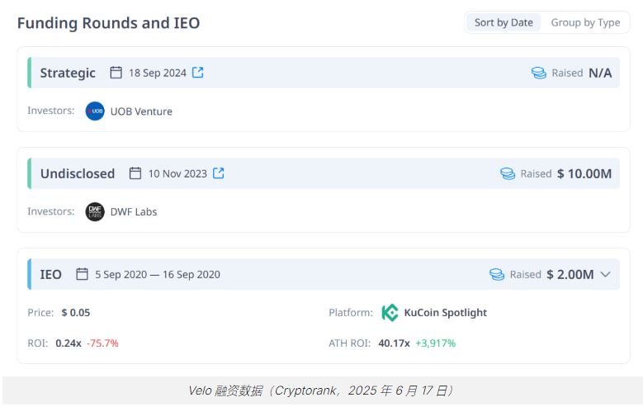Viewport: 643px width, 407px height.
Task: Open external link for Strategic round
Action: tap(197, 73)
